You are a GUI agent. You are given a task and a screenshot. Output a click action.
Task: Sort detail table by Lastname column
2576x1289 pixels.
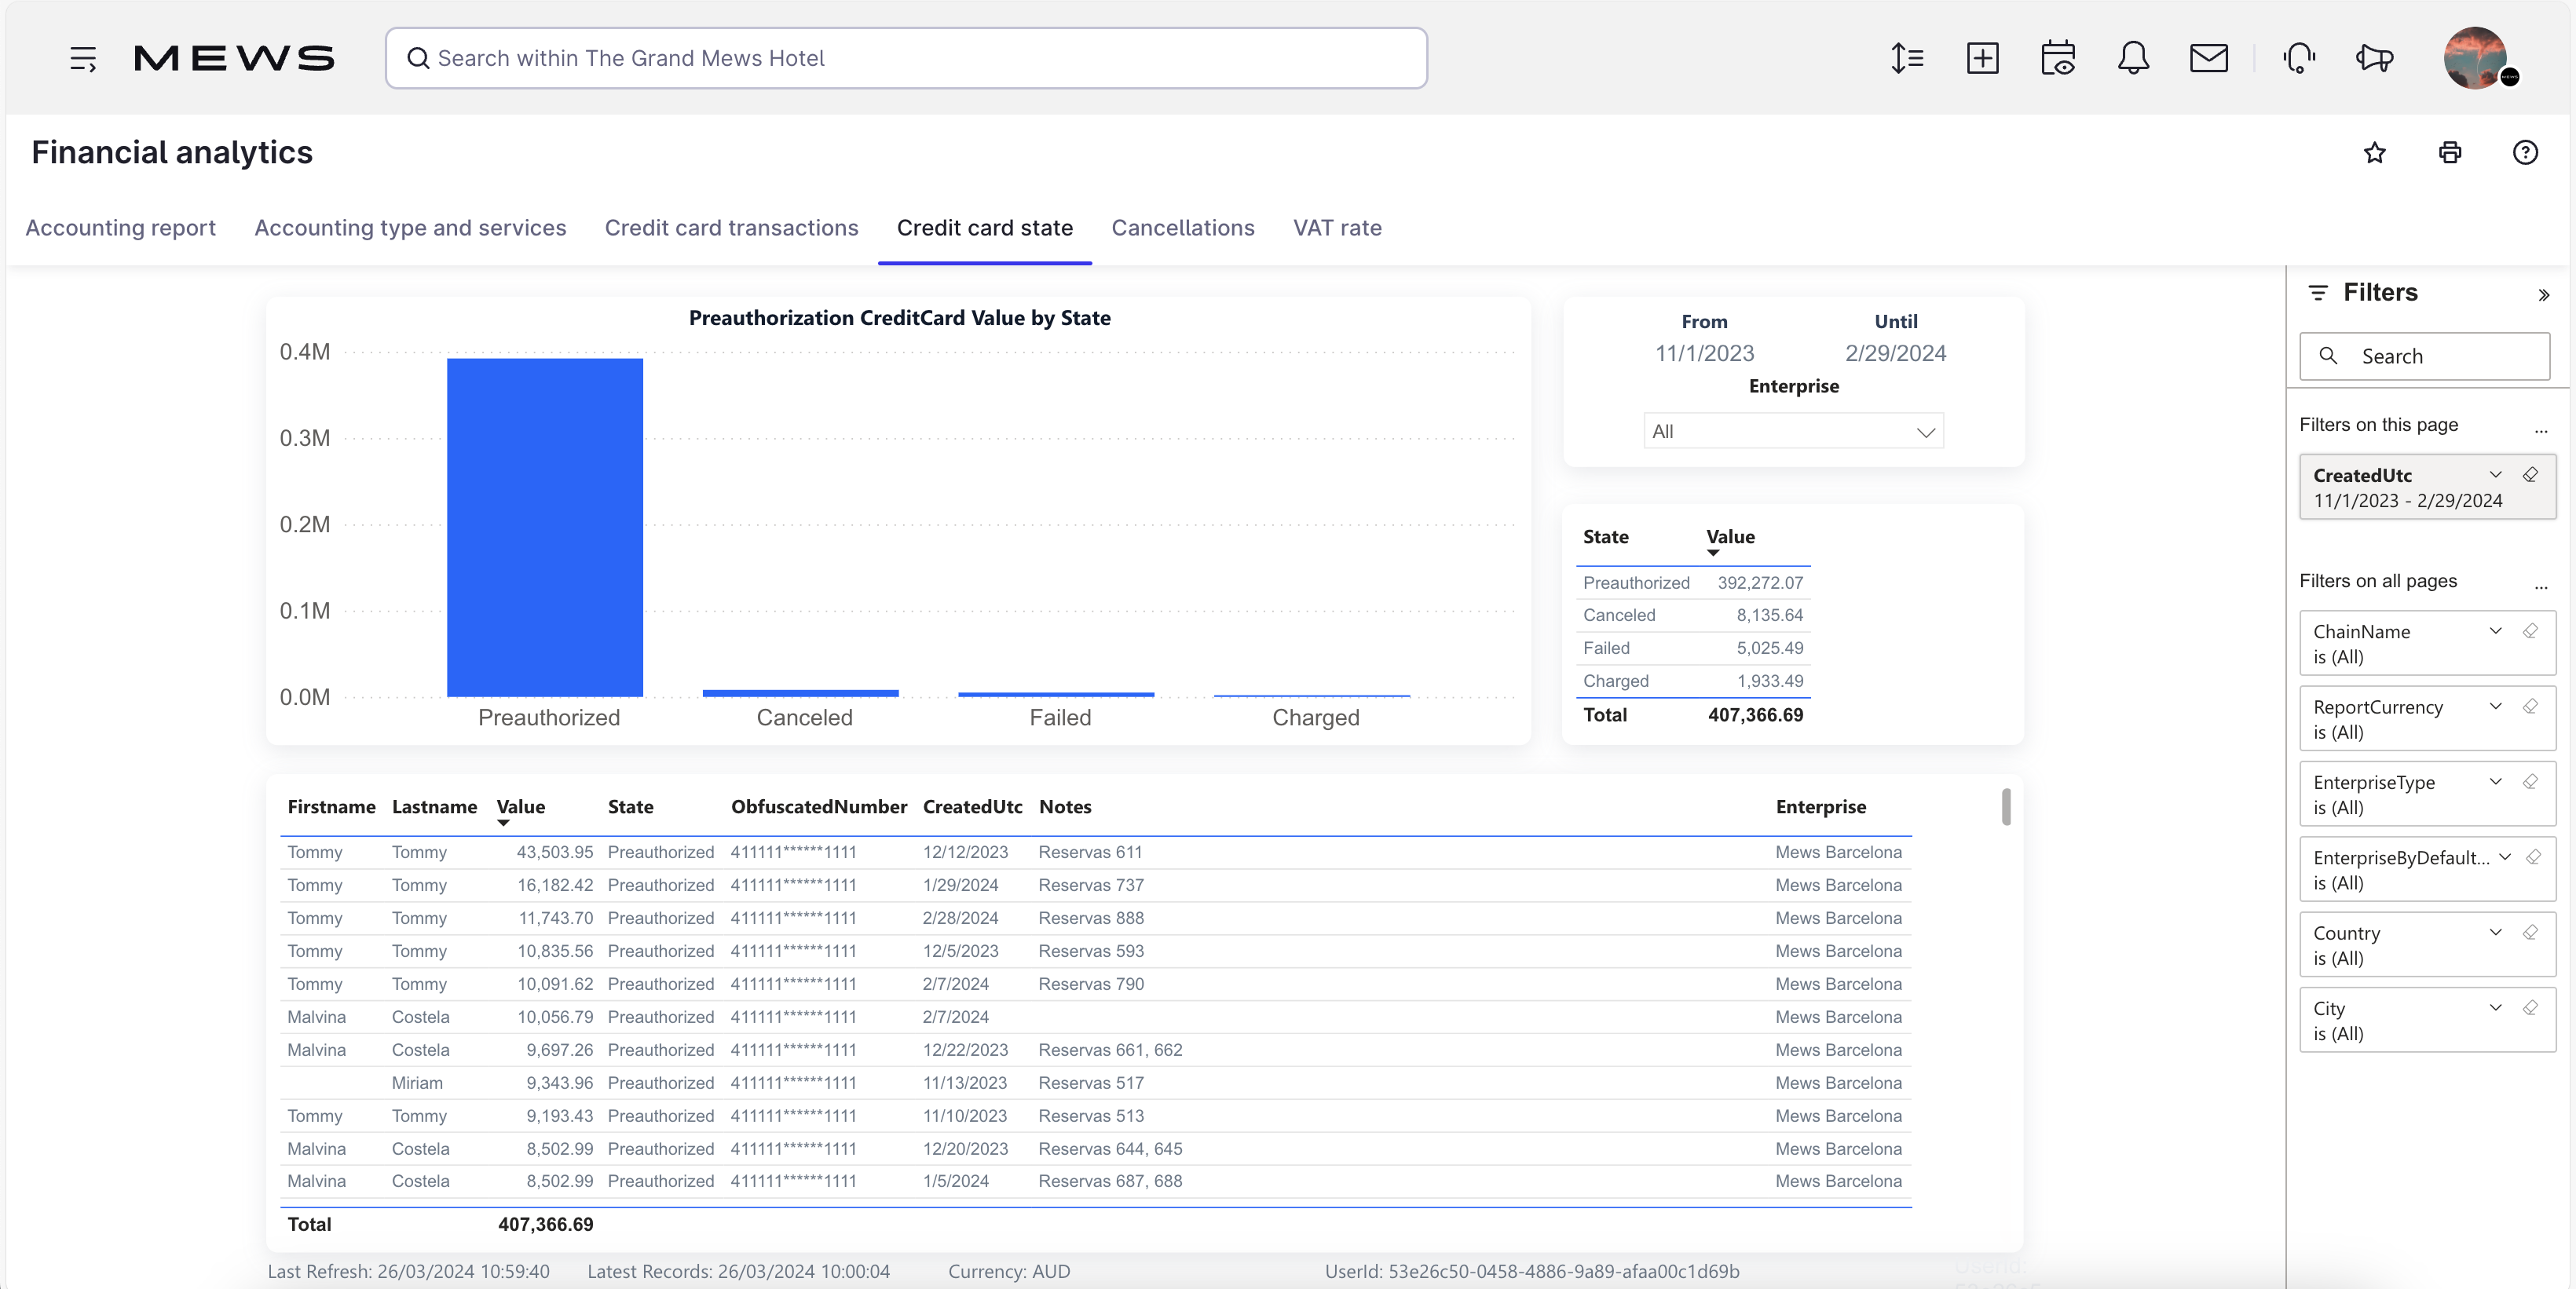point(434,807)
